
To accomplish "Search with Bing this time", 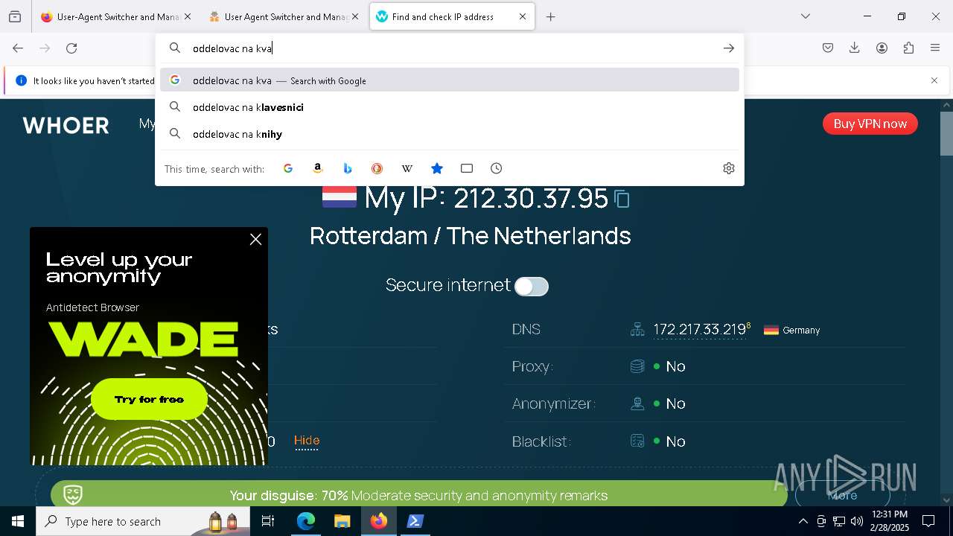I will tap(348, 168).
